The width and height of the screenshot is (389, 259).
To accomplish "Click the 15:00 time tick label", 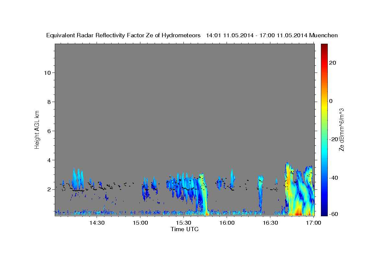I will coord(140,223).
